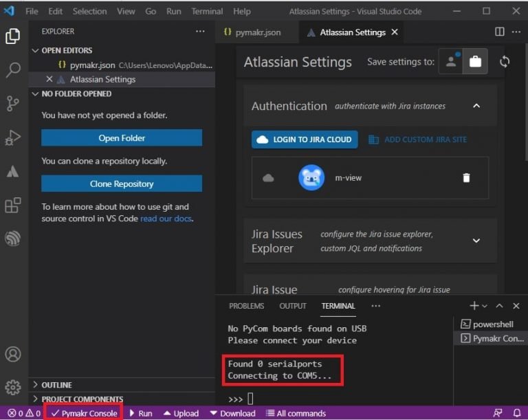Open the Extensions view icon
The image size is (528, 420).
pyautogui.click(x=13, y=206)
